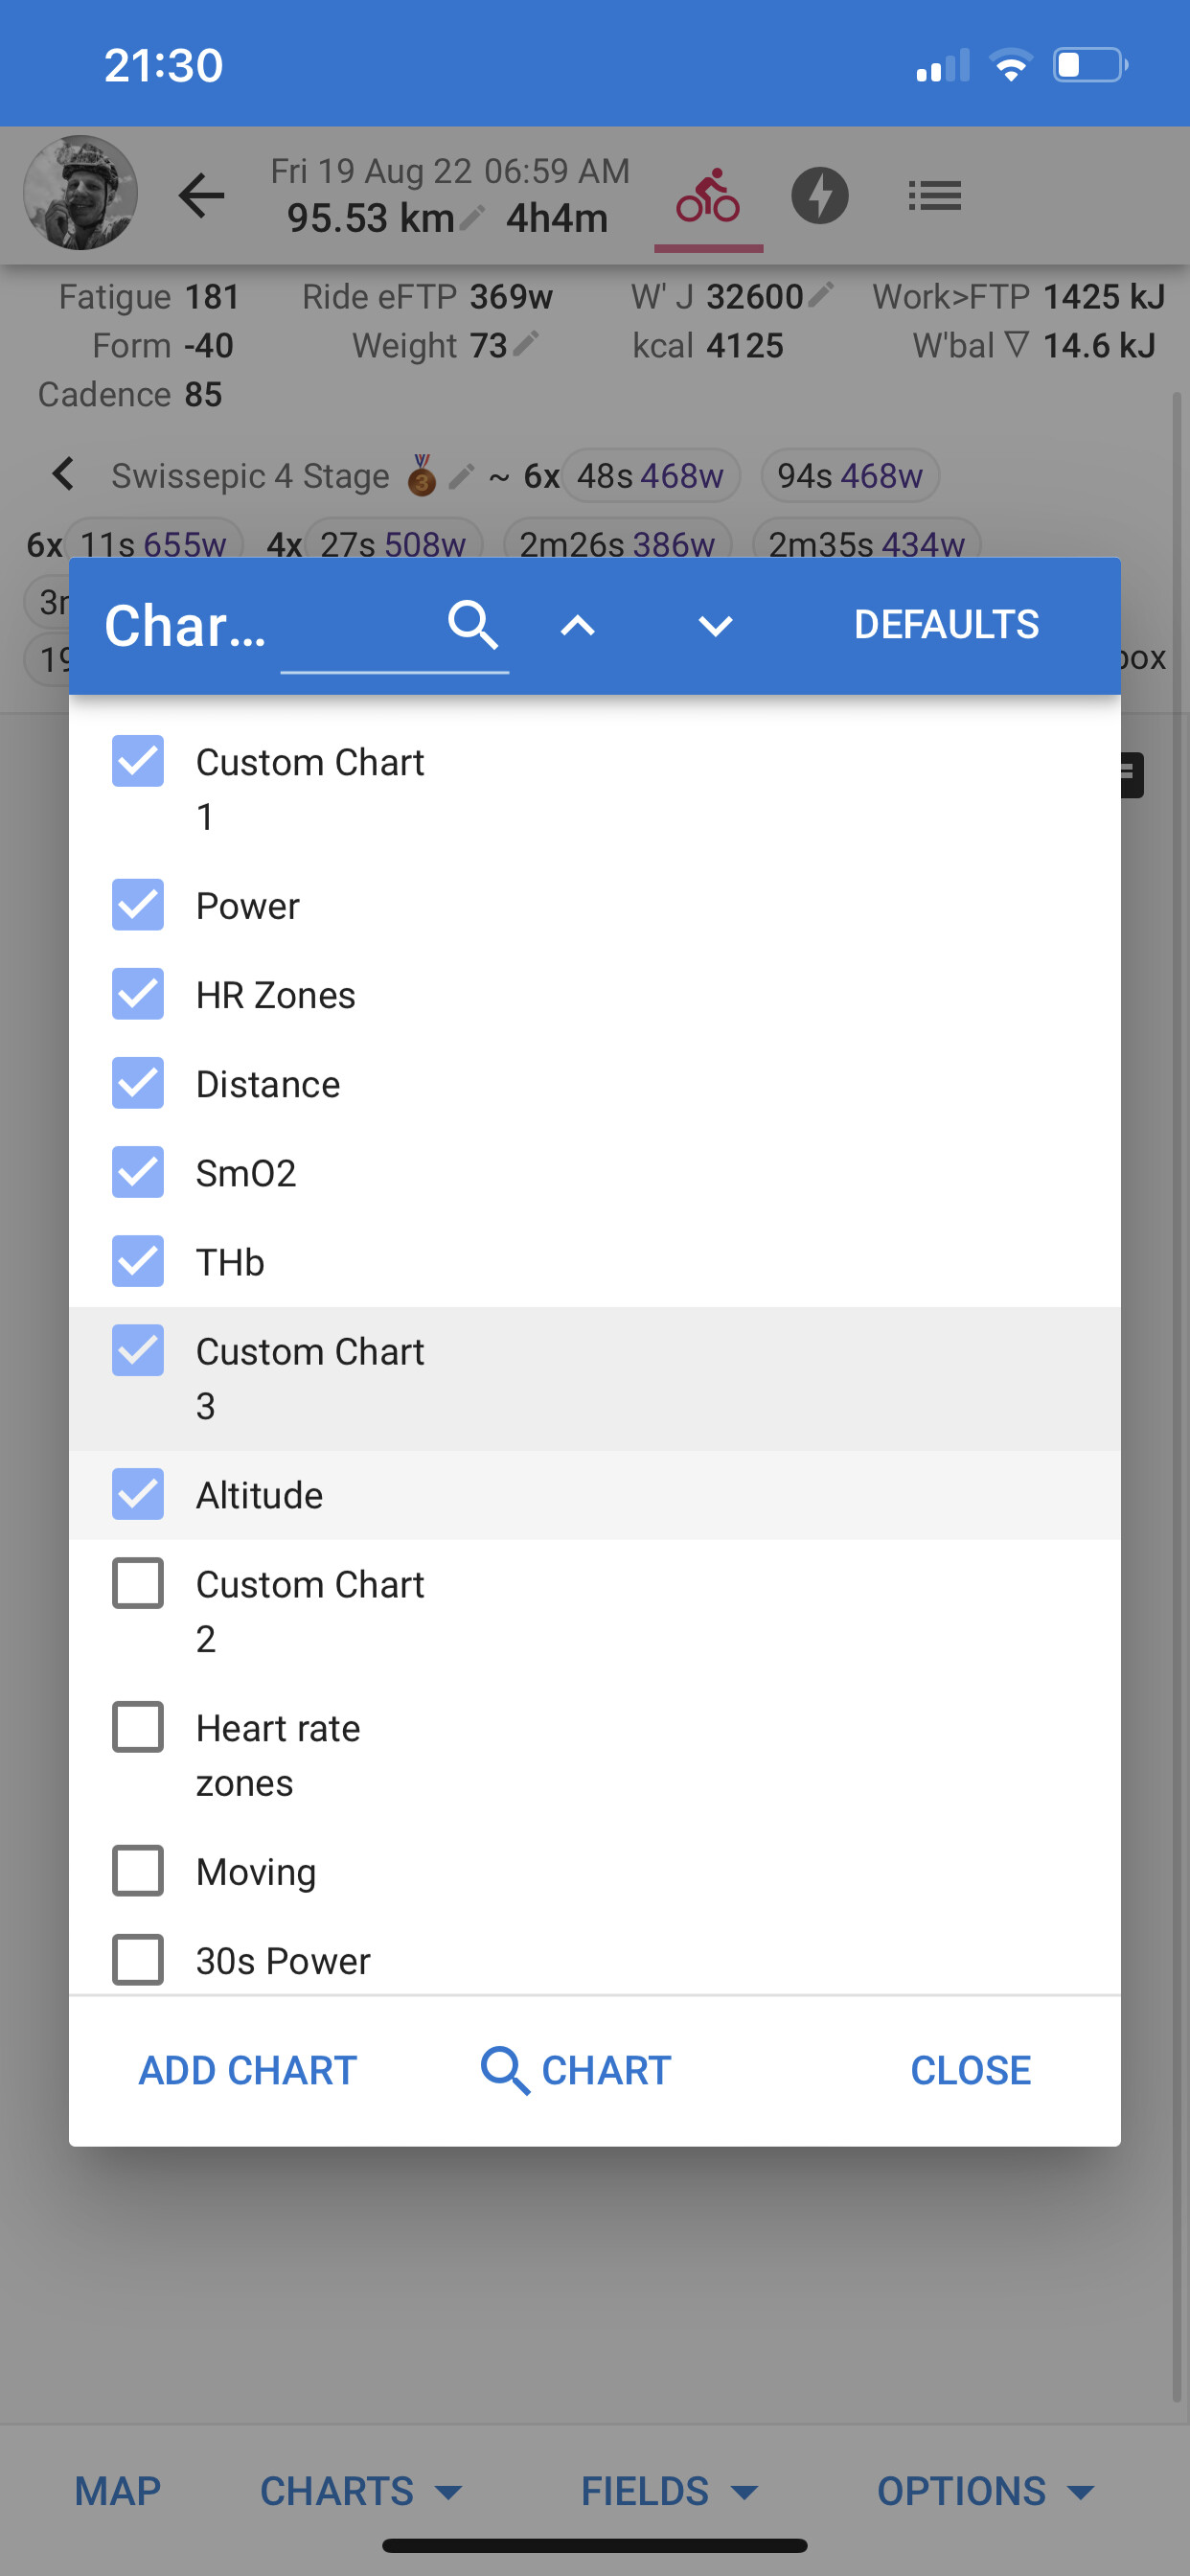Tap the ADD CHART button
The height and width of the screenshot is (2576, 1190).
248,2070
